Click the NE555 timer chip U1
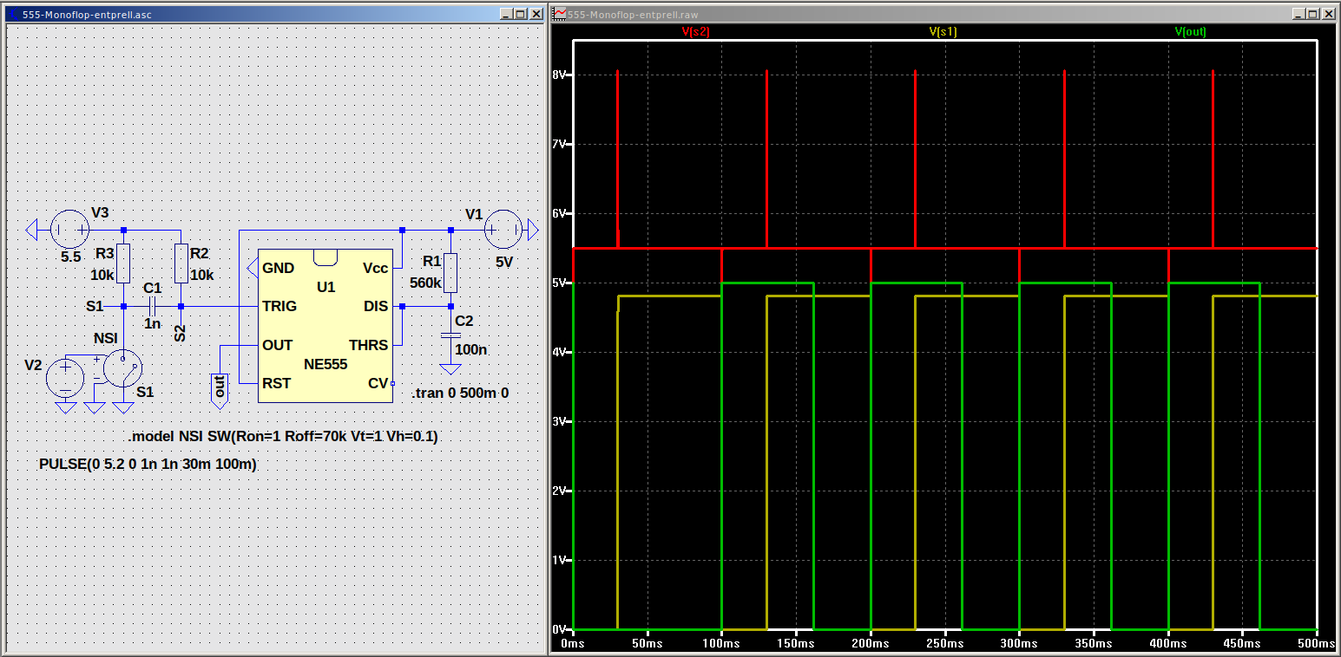 click(x=325, y=326)
